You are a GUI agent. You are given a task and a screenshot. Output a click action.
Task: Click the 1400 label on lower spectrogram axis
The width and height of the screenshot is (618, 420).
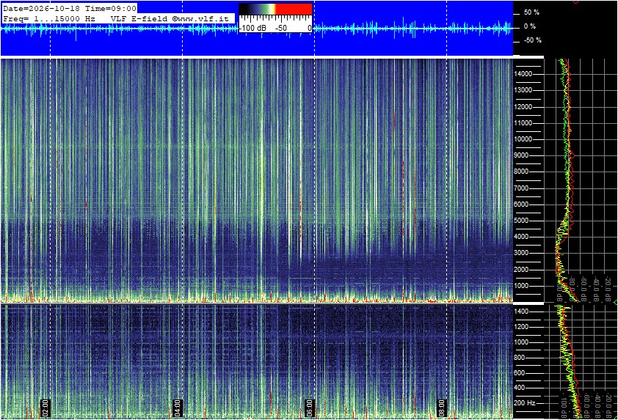tap(521, 312)
